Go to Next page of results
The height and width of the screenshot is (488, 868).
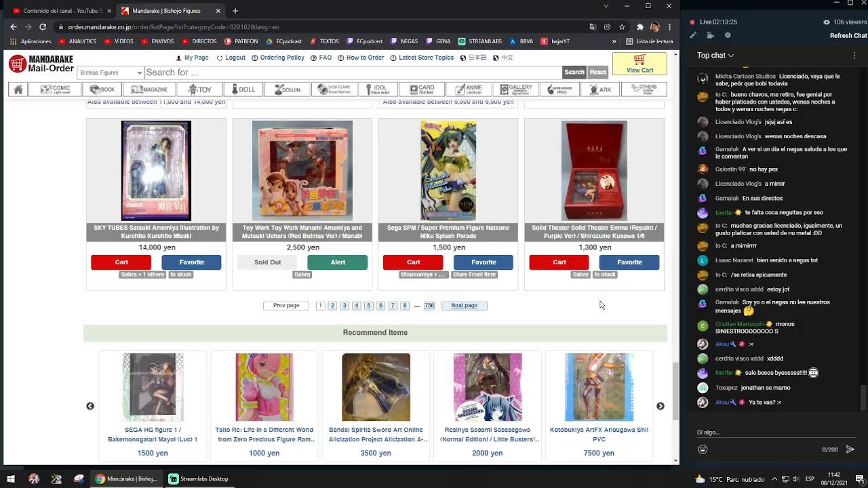465,306
